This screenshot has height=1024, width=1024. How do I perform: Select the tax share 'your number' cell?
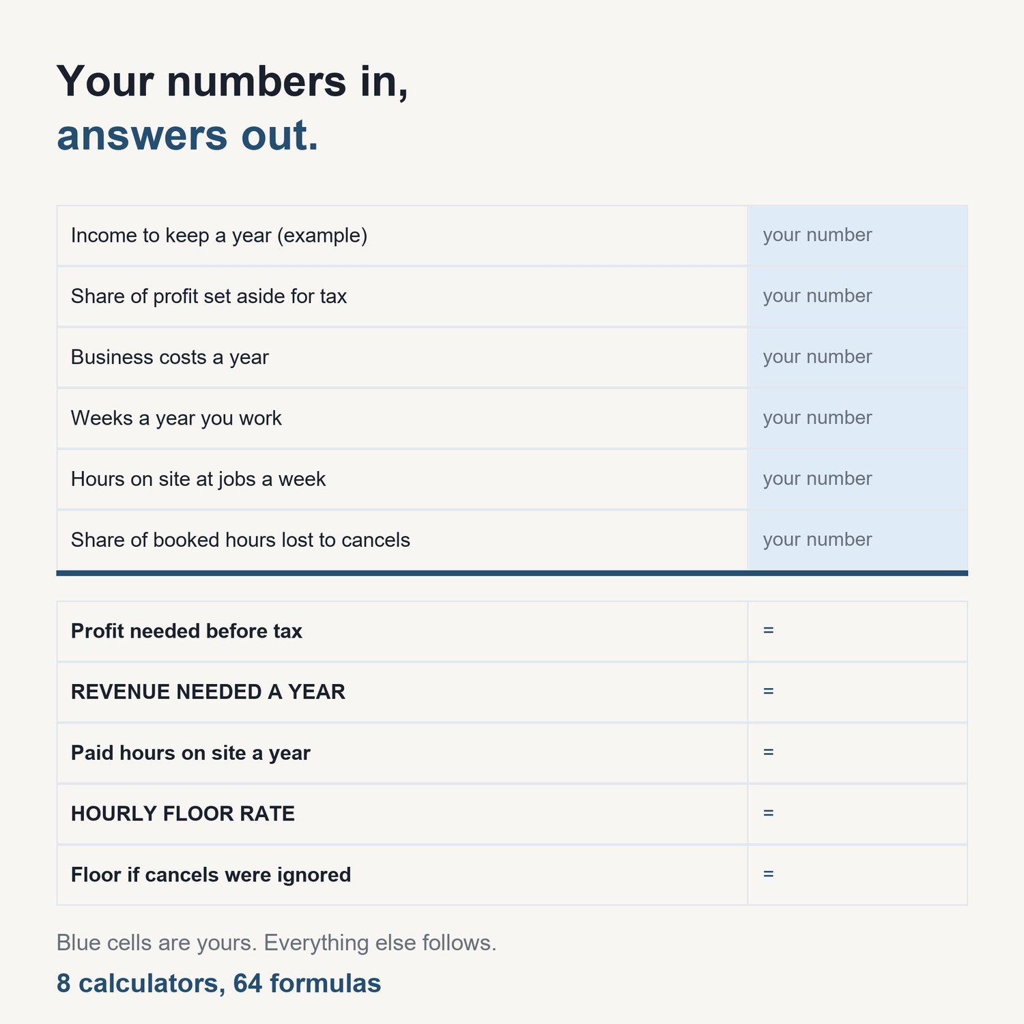857,296
